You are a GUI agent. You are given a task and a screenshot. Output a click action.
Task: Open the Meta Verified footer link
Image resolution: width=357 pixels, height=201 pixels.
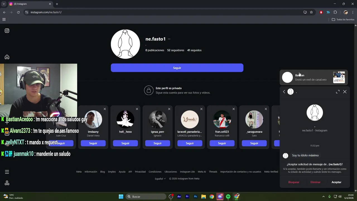point(271,172)
